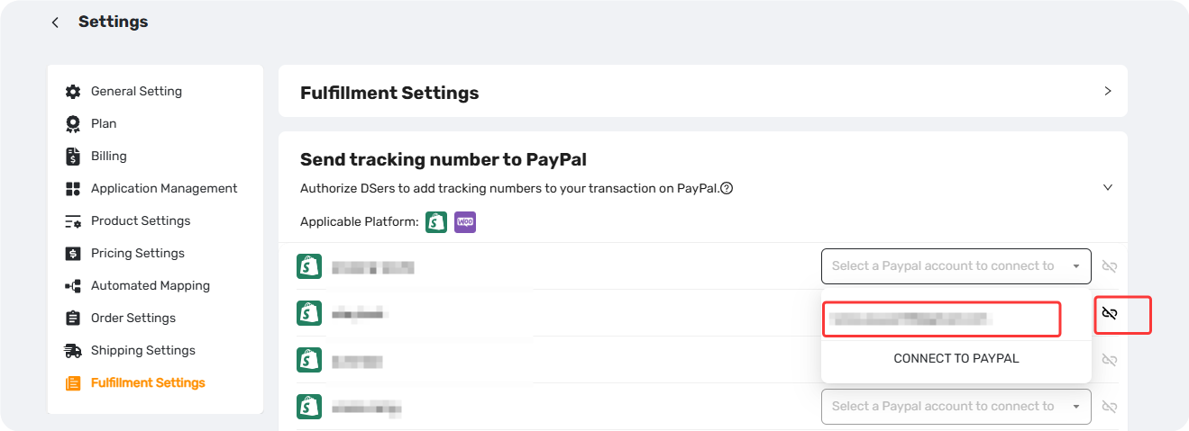
Task: Open the first store's PayPal account dropdown
Action: 956,265
